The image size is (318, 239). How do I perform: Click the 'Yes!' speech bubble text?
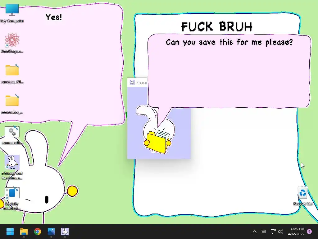54,17
